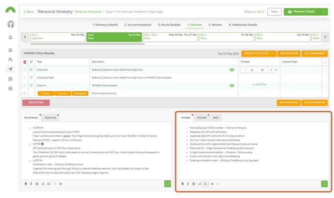This screenshot has height=198, width=334.
Task: Switch to Basis tab
Action: click(x=216, y=118)
